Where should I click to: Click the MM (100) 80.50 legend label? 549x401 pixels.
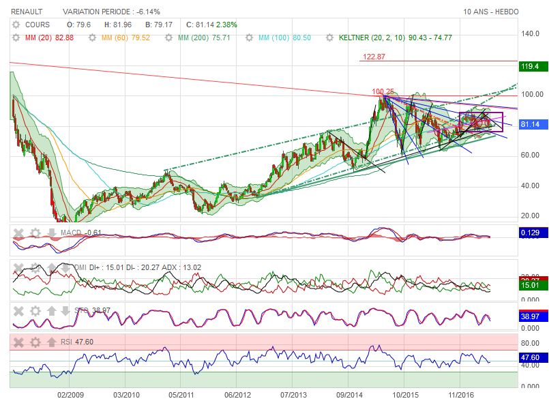(x=284, y=38)
